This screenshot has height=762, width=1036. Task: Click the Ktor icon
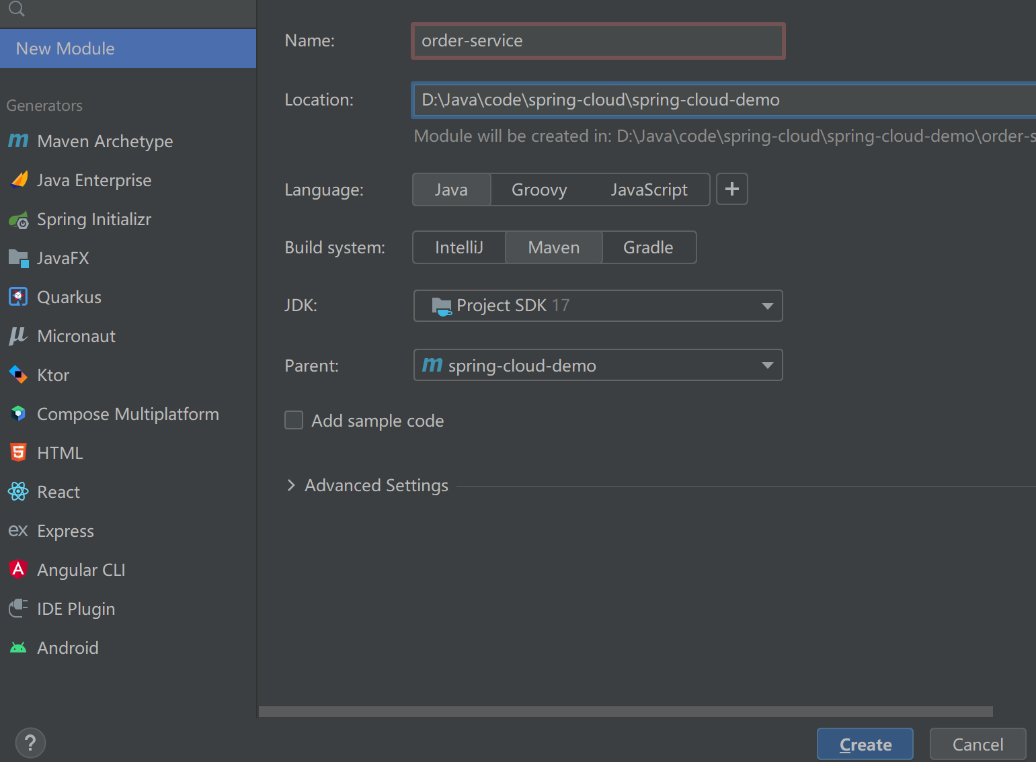coord(18,374)
